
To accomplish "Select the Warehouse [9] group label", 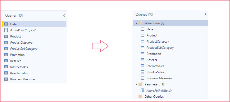I will click(154, 23).
